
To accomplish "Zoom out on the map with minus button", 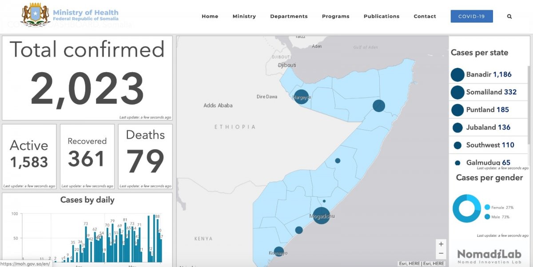I will click(441, 254).
